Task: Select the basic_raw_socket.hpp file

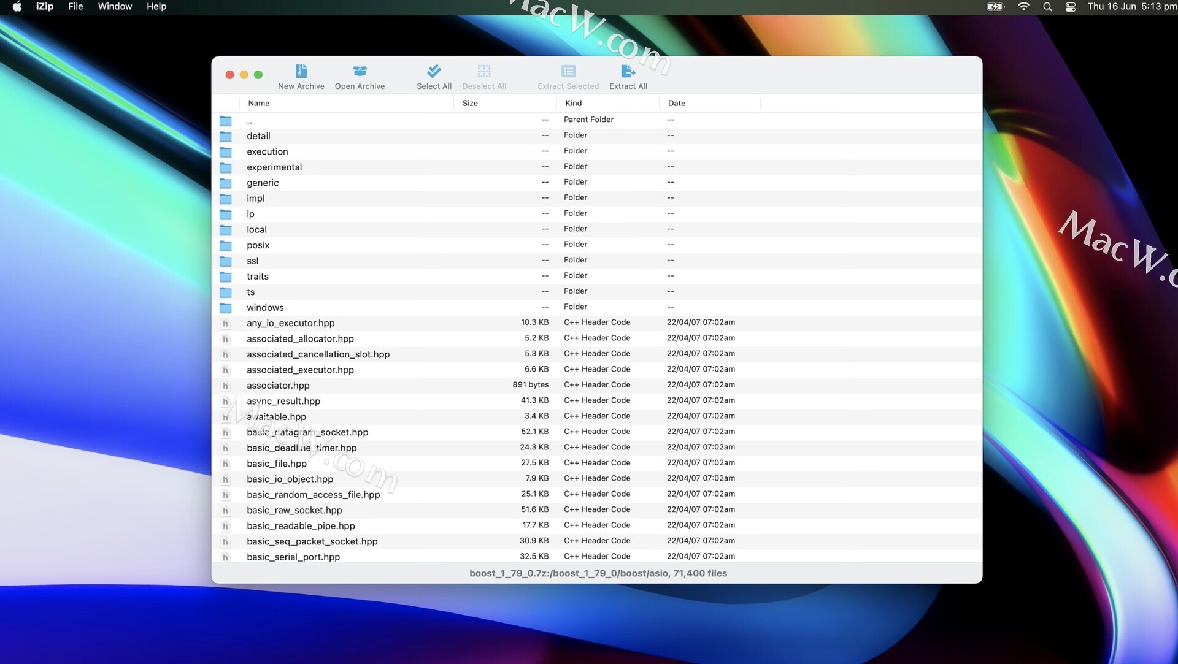Action: 596,510
